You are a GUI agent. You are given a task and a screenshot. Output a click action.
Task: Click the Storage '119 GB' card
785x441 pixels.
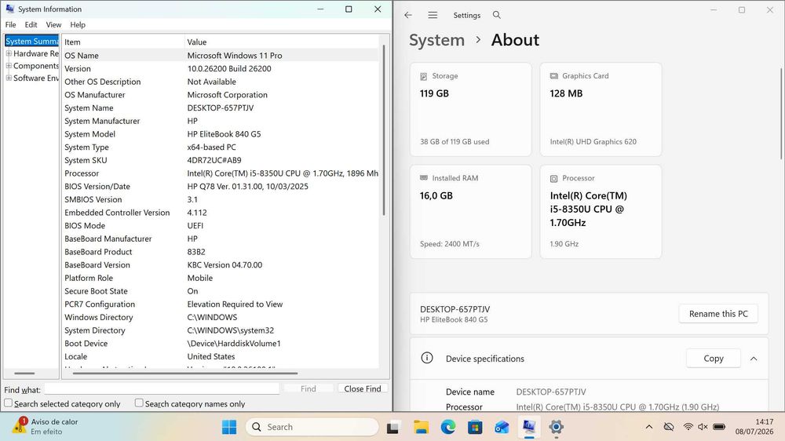tap(470, 109)
